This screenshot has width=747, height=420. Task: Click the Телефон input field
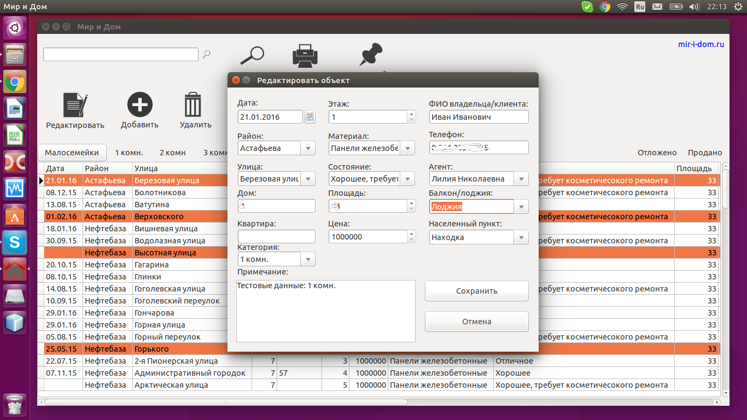(x=479, y=148)
